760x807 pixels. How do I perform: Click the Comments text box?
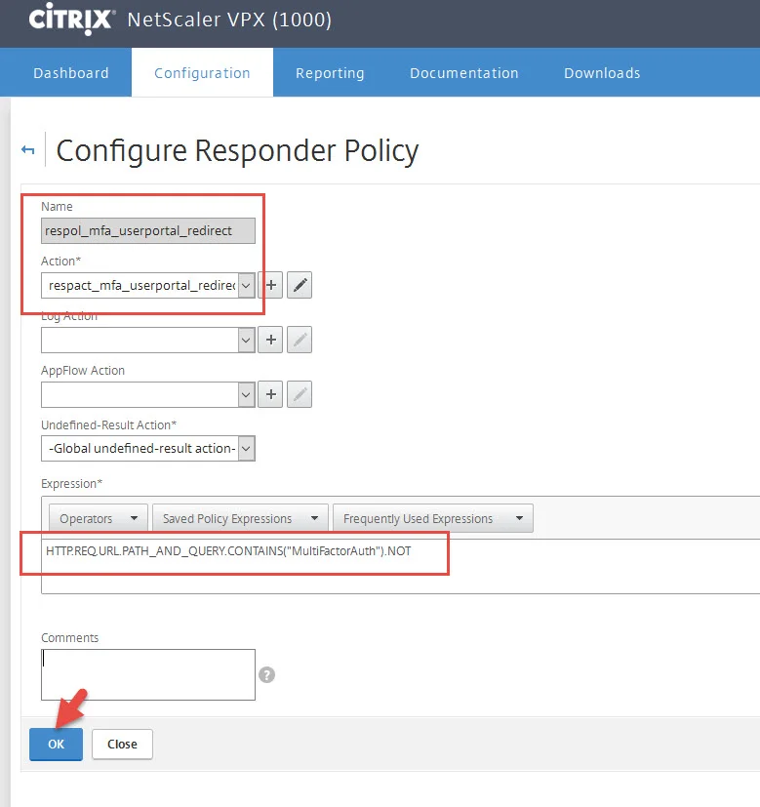click(x=148, y=674)
